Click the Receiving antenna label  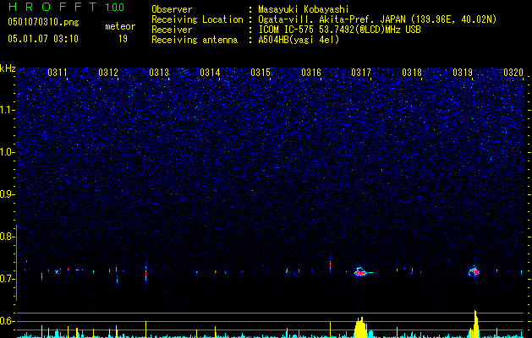[195, 40]
